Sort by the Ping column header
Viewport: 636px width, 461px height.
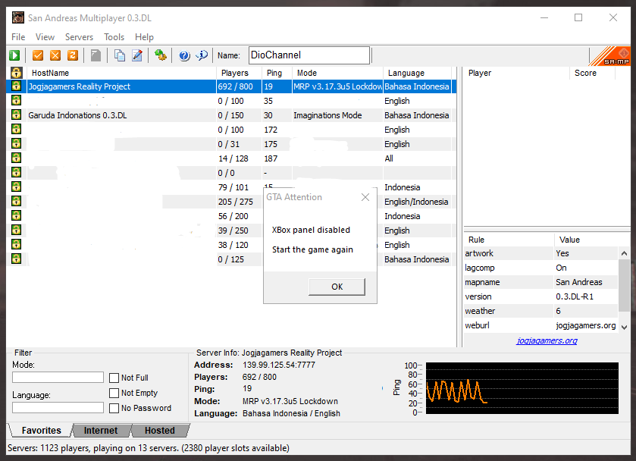coord(277,73)
